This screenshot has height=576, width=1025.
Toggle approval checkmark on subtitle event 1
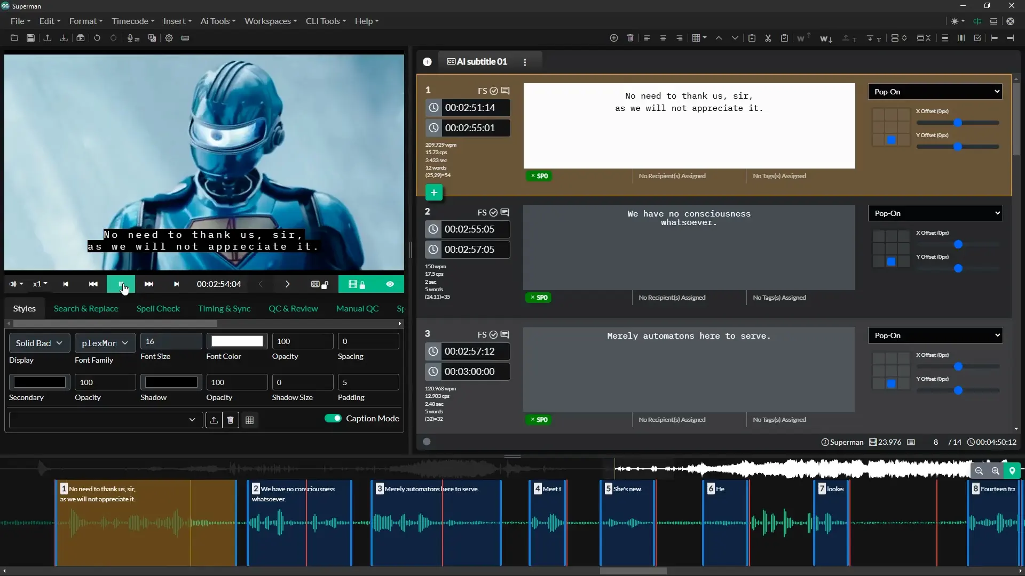pyautogui.click(x=494, y=91)
